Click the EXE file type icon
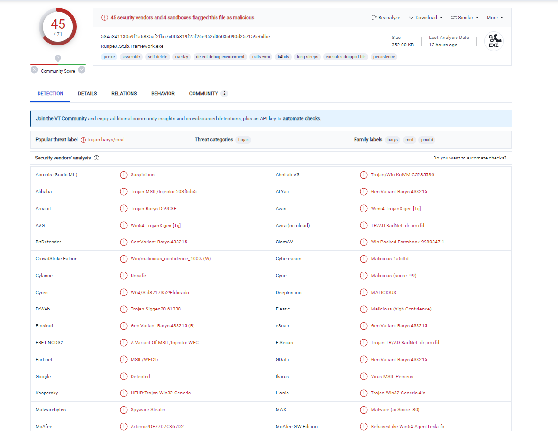Screen dimensions: 558x431 494,41
